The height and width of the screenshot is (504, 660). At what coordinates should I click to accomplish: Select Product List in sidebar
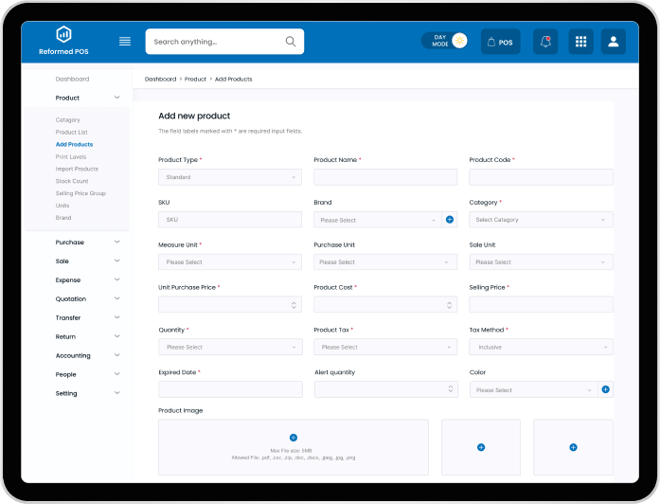[71, 133]
